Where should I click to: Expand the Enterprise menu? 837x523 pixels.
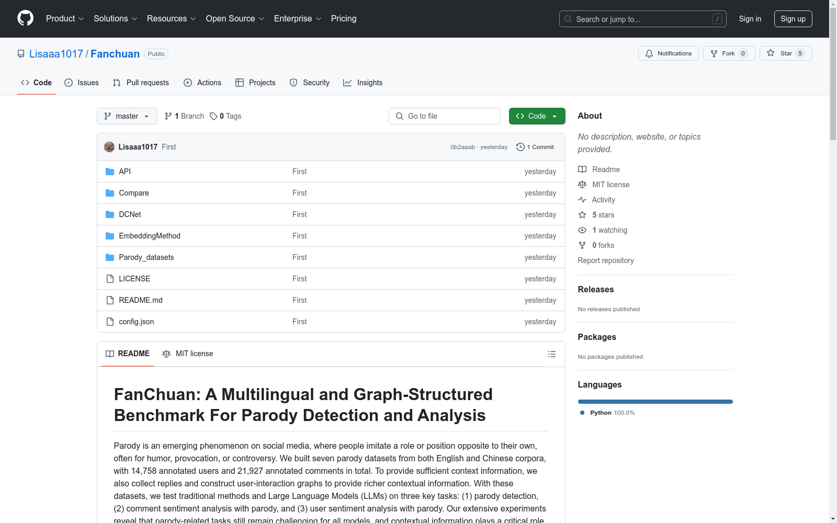point(298,18)
